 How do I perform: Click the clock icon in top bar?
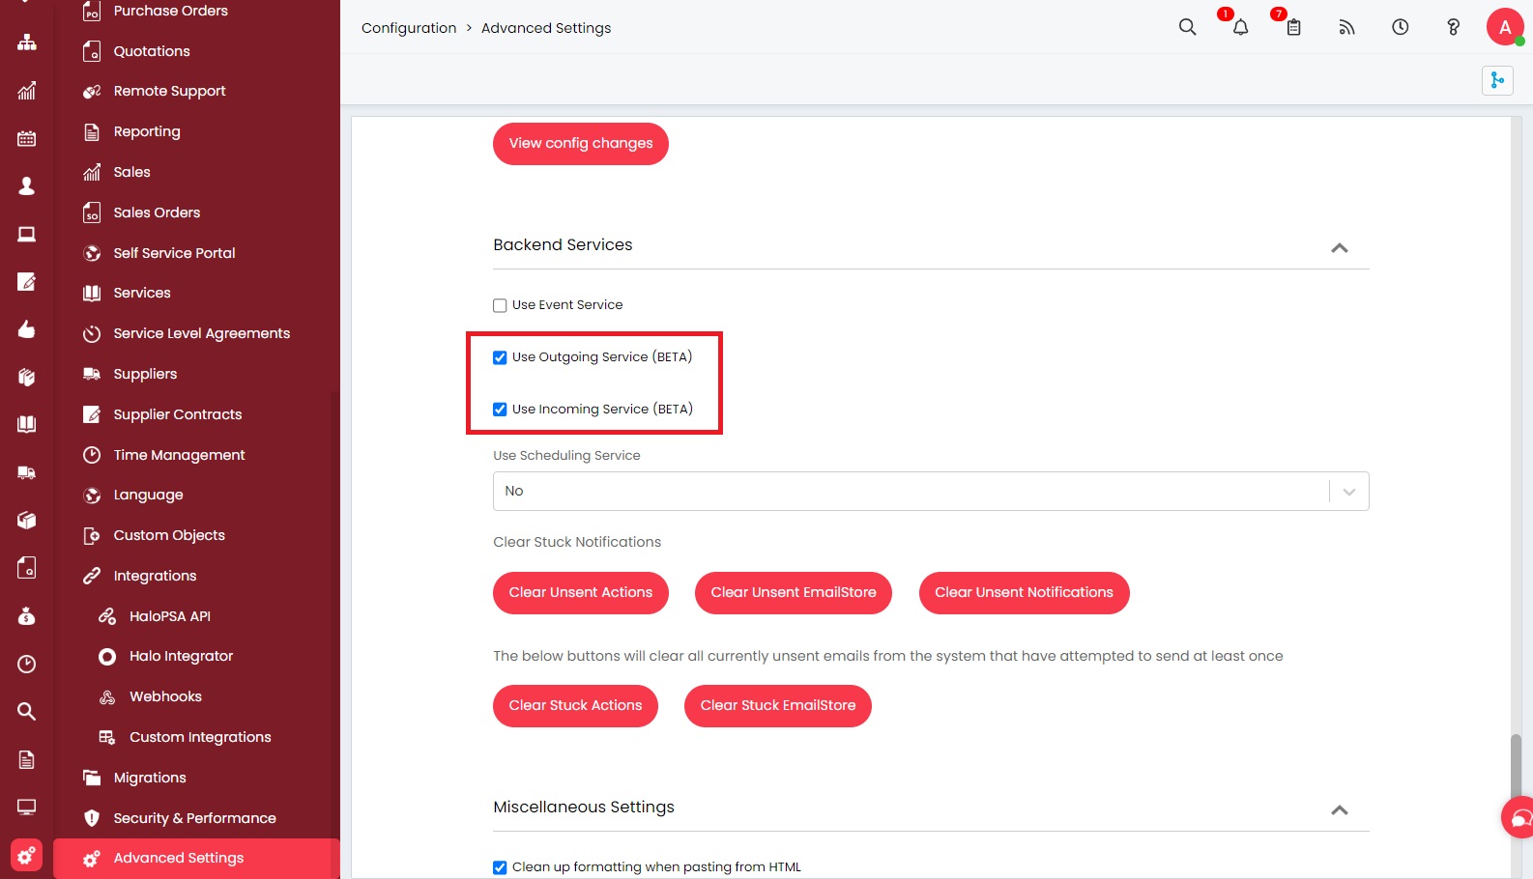click(1400, 27)
